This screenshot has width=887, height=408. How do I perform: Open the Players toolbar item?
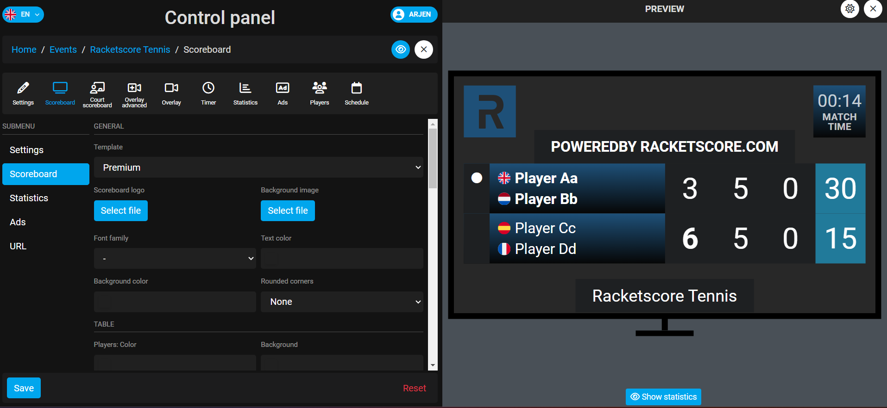(x=320, y=93)
